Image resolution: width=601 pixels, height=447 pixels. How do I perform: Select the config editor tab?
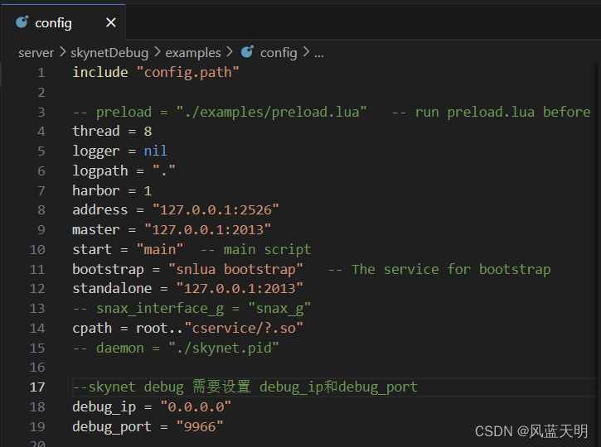point(63,22)
